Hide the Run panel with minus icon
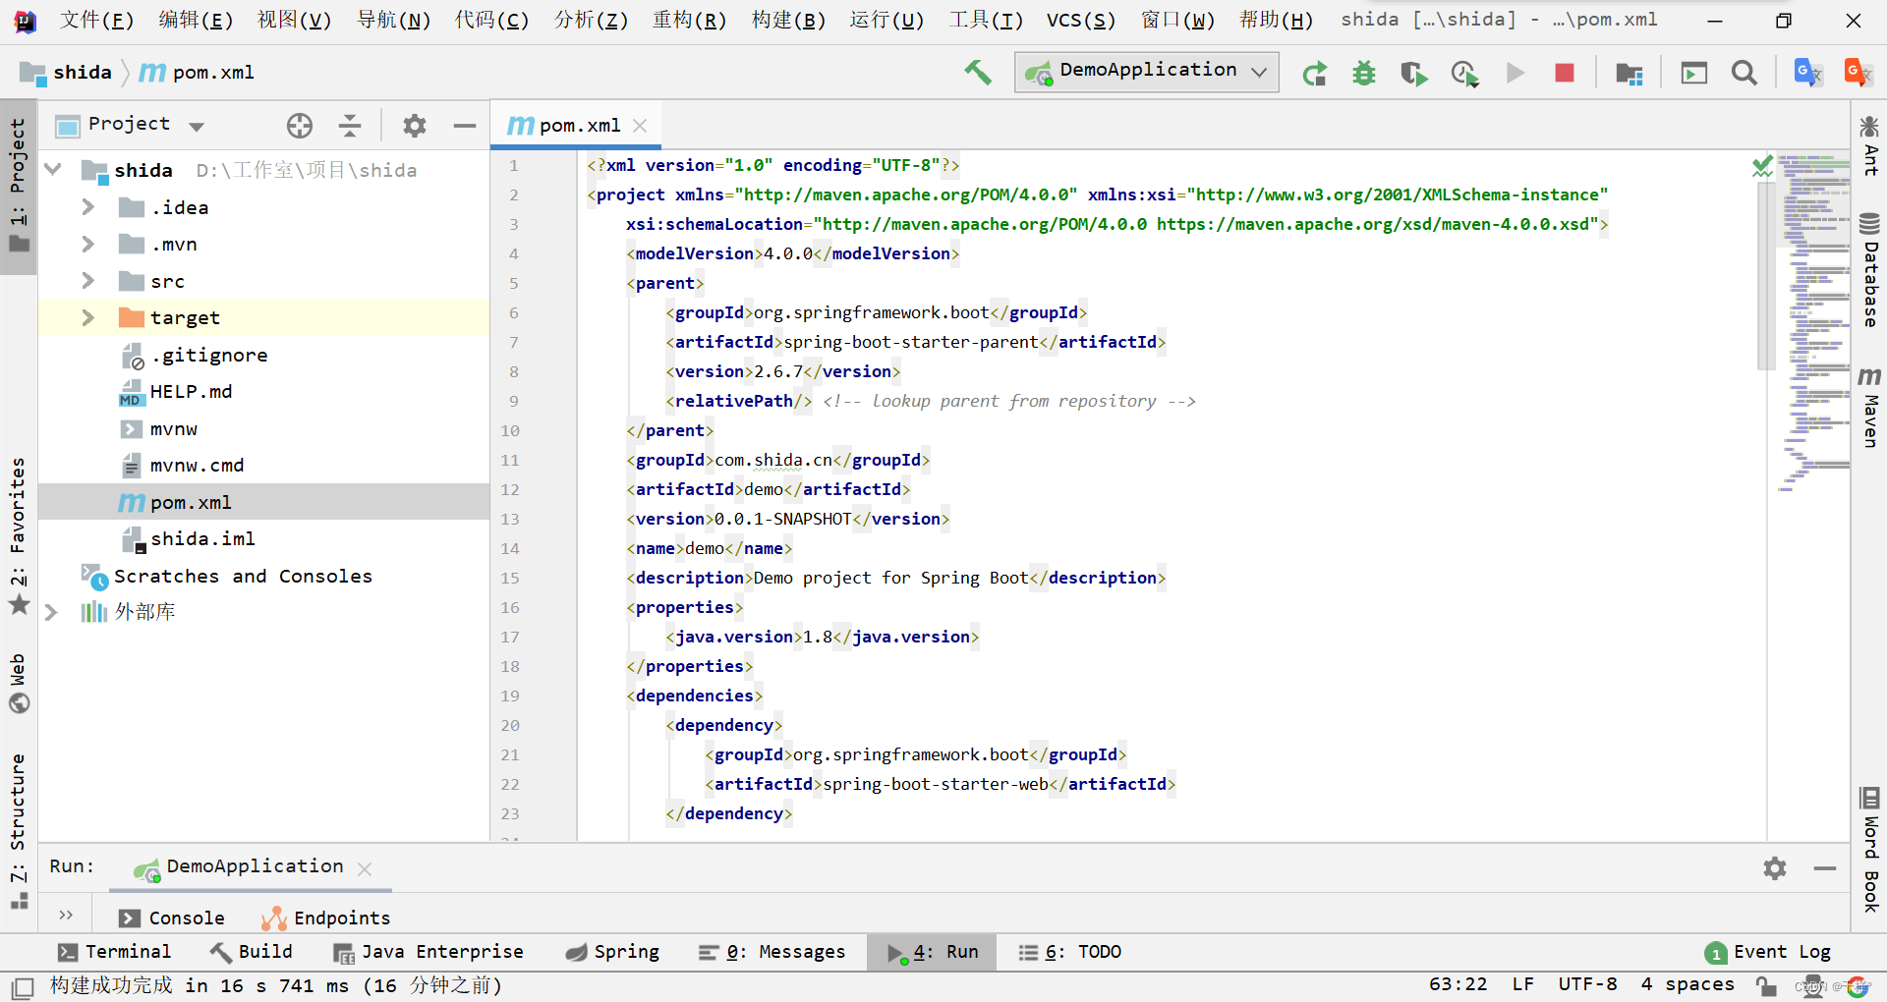Image resolution: width=1887 pixels, height=1002 pixels. 1825,868
